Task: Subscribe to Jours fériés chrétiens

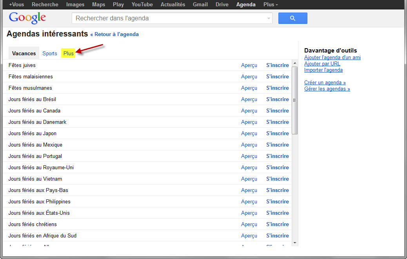Action: tap(278, 225)
